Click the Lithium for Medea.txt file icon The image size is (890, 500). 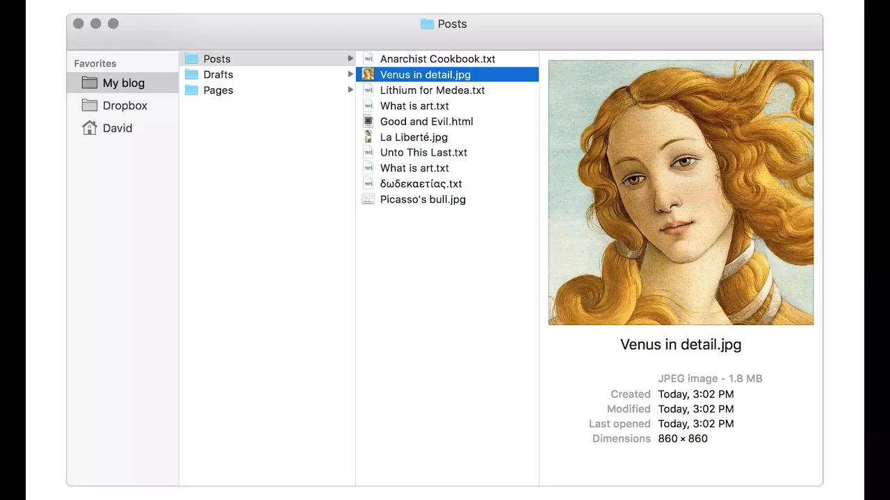click(369, 90)
